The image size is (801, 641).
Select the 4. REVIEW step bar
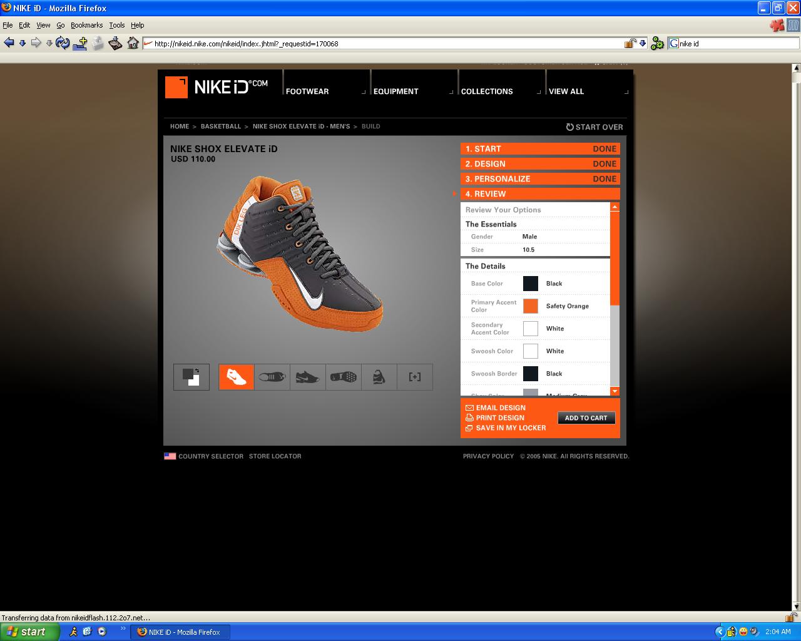[x=540, y=194]
